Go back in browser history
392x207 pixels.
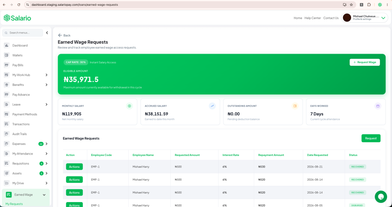tap(4, 5)
